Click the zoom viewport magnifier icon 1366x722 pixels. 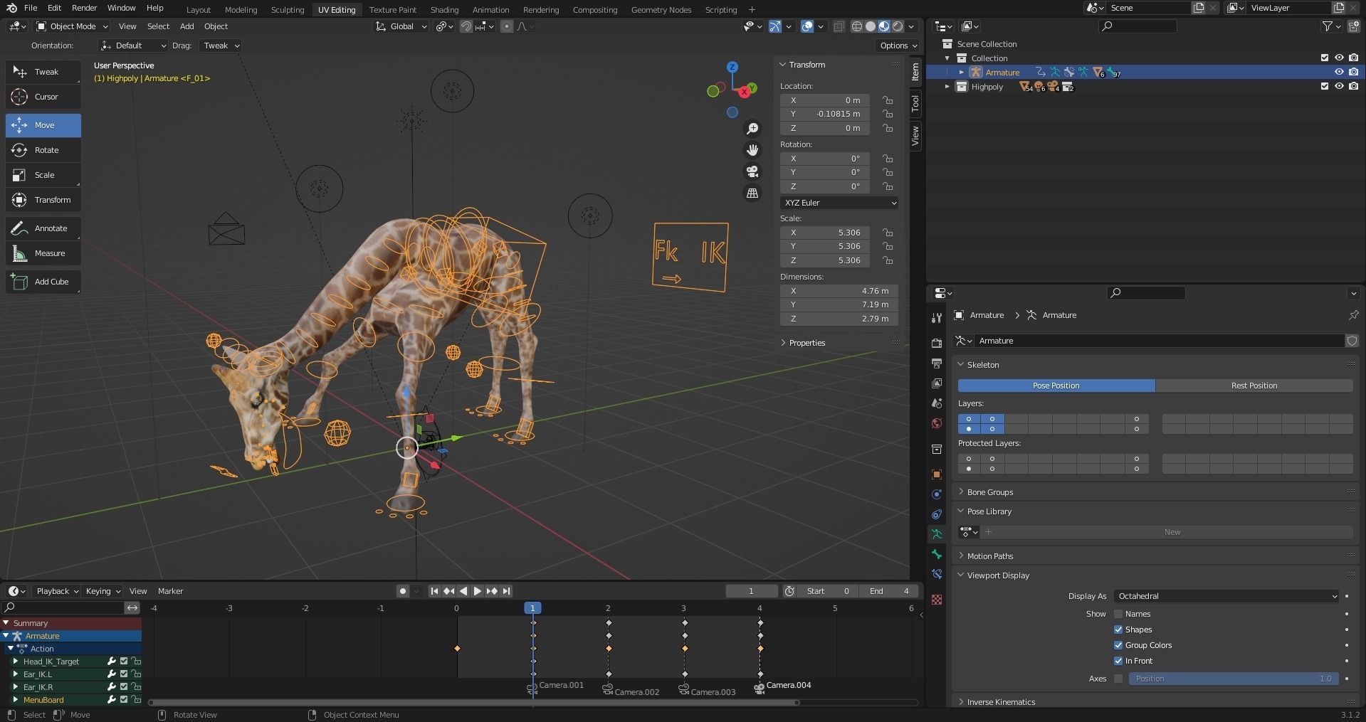[x=752, y=129]
